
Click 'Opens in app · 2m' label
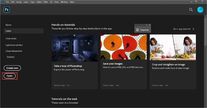(x=160, y=85)
